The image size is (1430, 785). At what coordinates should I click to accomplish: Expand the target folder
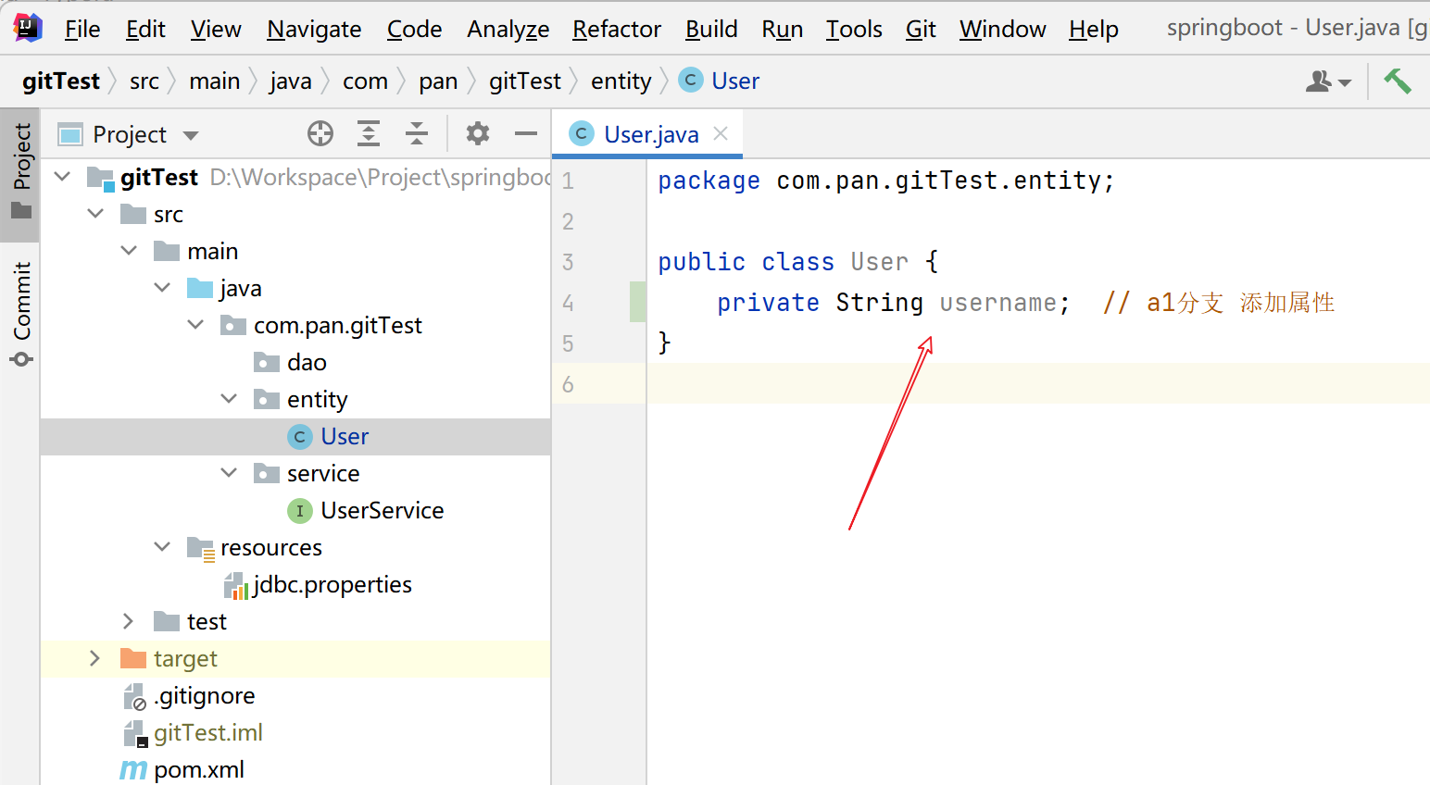[94, 658]
